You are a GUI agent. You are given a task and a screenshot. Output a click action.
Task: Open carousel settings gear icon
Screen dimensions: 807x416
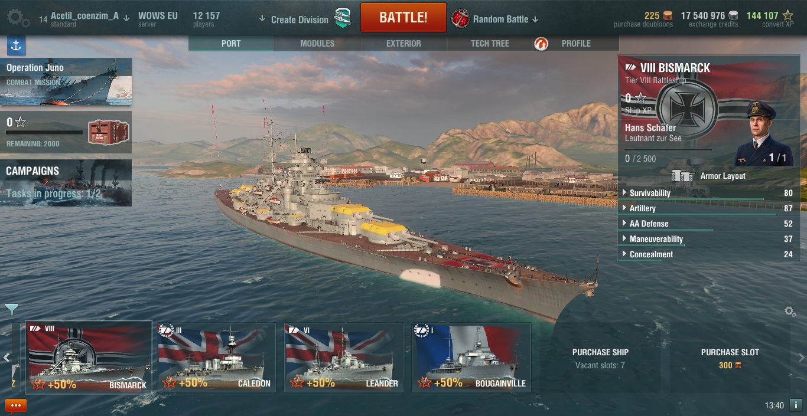coord(790,312)
